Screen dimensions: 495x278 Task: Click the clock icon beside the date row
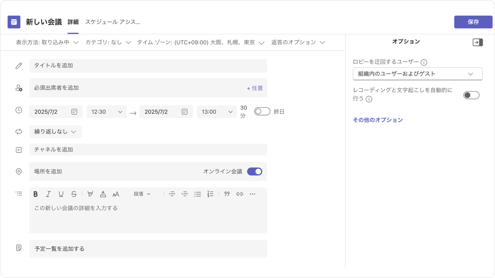19,110
